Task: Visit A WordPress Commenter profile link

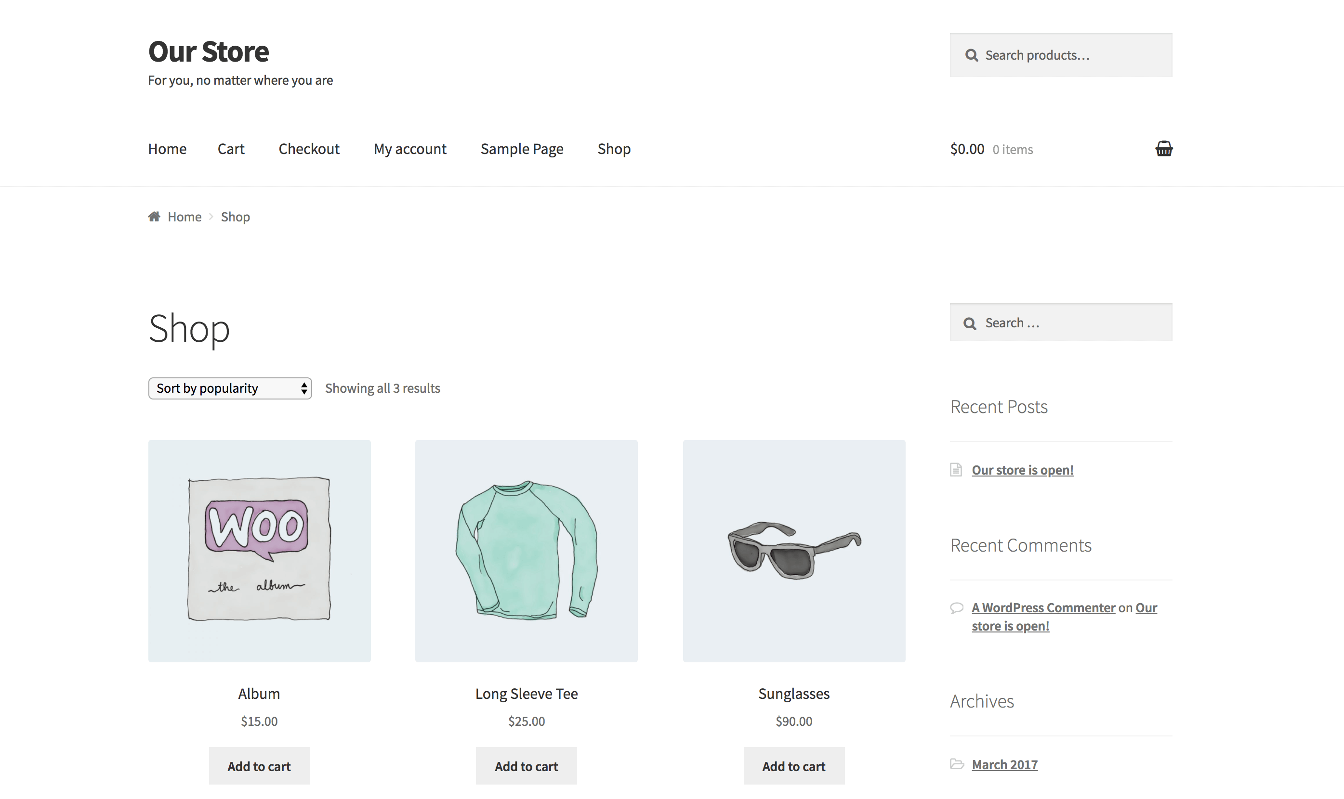Action: [x=1043, y=607]
